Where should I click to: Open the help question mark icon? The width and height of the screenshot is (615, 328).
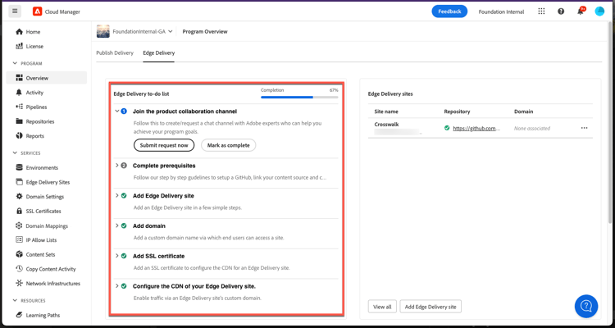point(561,11)
